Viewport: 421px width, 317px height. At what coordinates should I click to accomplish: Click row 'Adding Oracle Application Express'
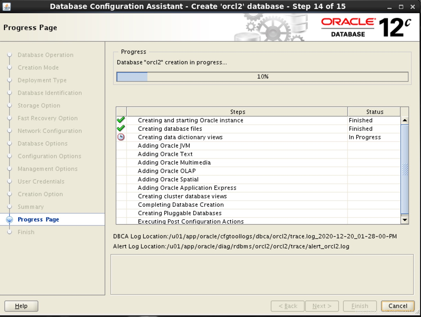258,188
